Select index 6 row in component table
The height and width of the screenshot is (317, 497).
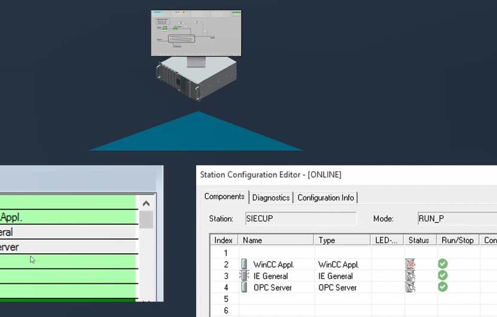click(x=353, y=310)
